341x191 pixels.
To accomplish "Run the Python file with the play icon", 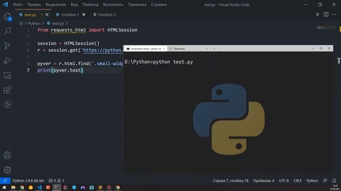I will click(318, 14).
